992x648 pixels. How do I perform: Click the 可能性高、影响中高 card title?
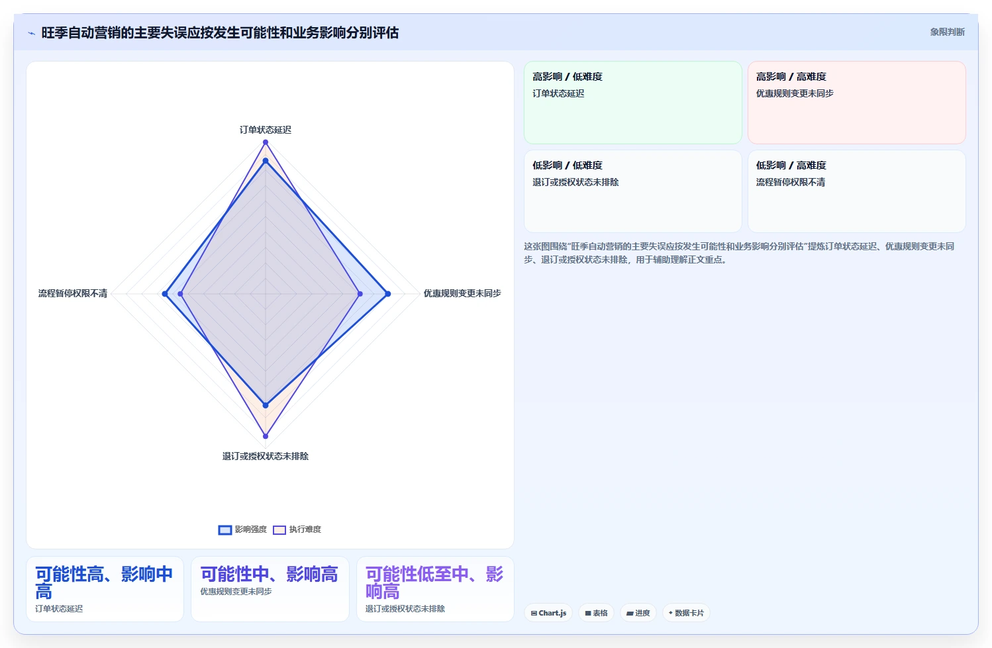coord(104,582)
